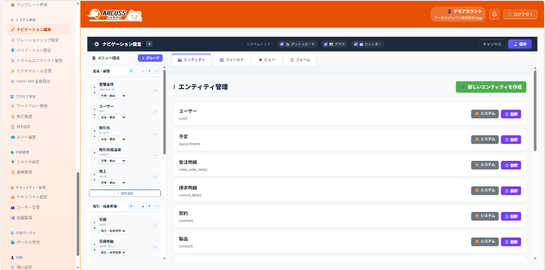Viewport: 545px width, 270px height.
Task: Toggle the グラフ system link checkbox
Action: coord(326,44)
